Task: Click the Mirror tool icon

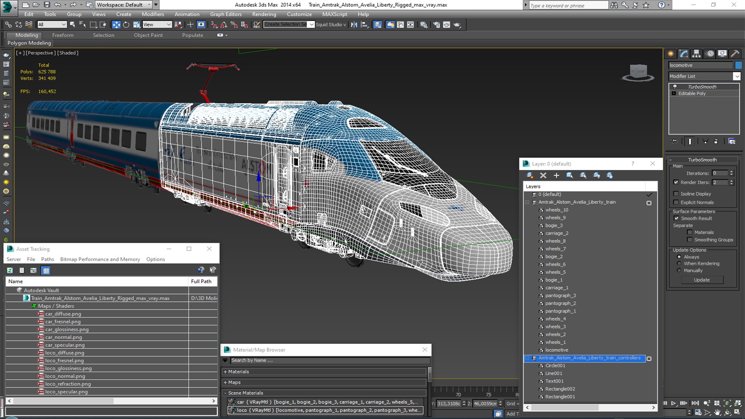Action: click(354, 24)
